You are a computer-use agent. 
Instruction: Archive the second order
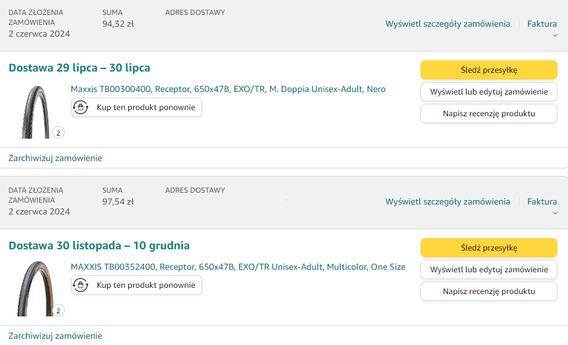point(55,336)
